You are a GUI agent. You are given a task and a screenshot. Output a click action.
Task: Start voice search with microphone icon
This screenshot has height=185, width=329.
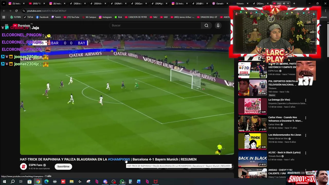[218, 25]
